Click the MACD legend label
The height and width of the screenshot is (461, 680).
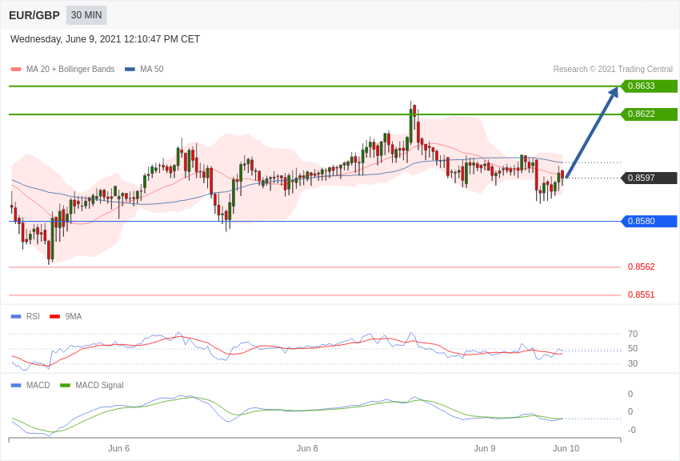[x=38, y=385]
